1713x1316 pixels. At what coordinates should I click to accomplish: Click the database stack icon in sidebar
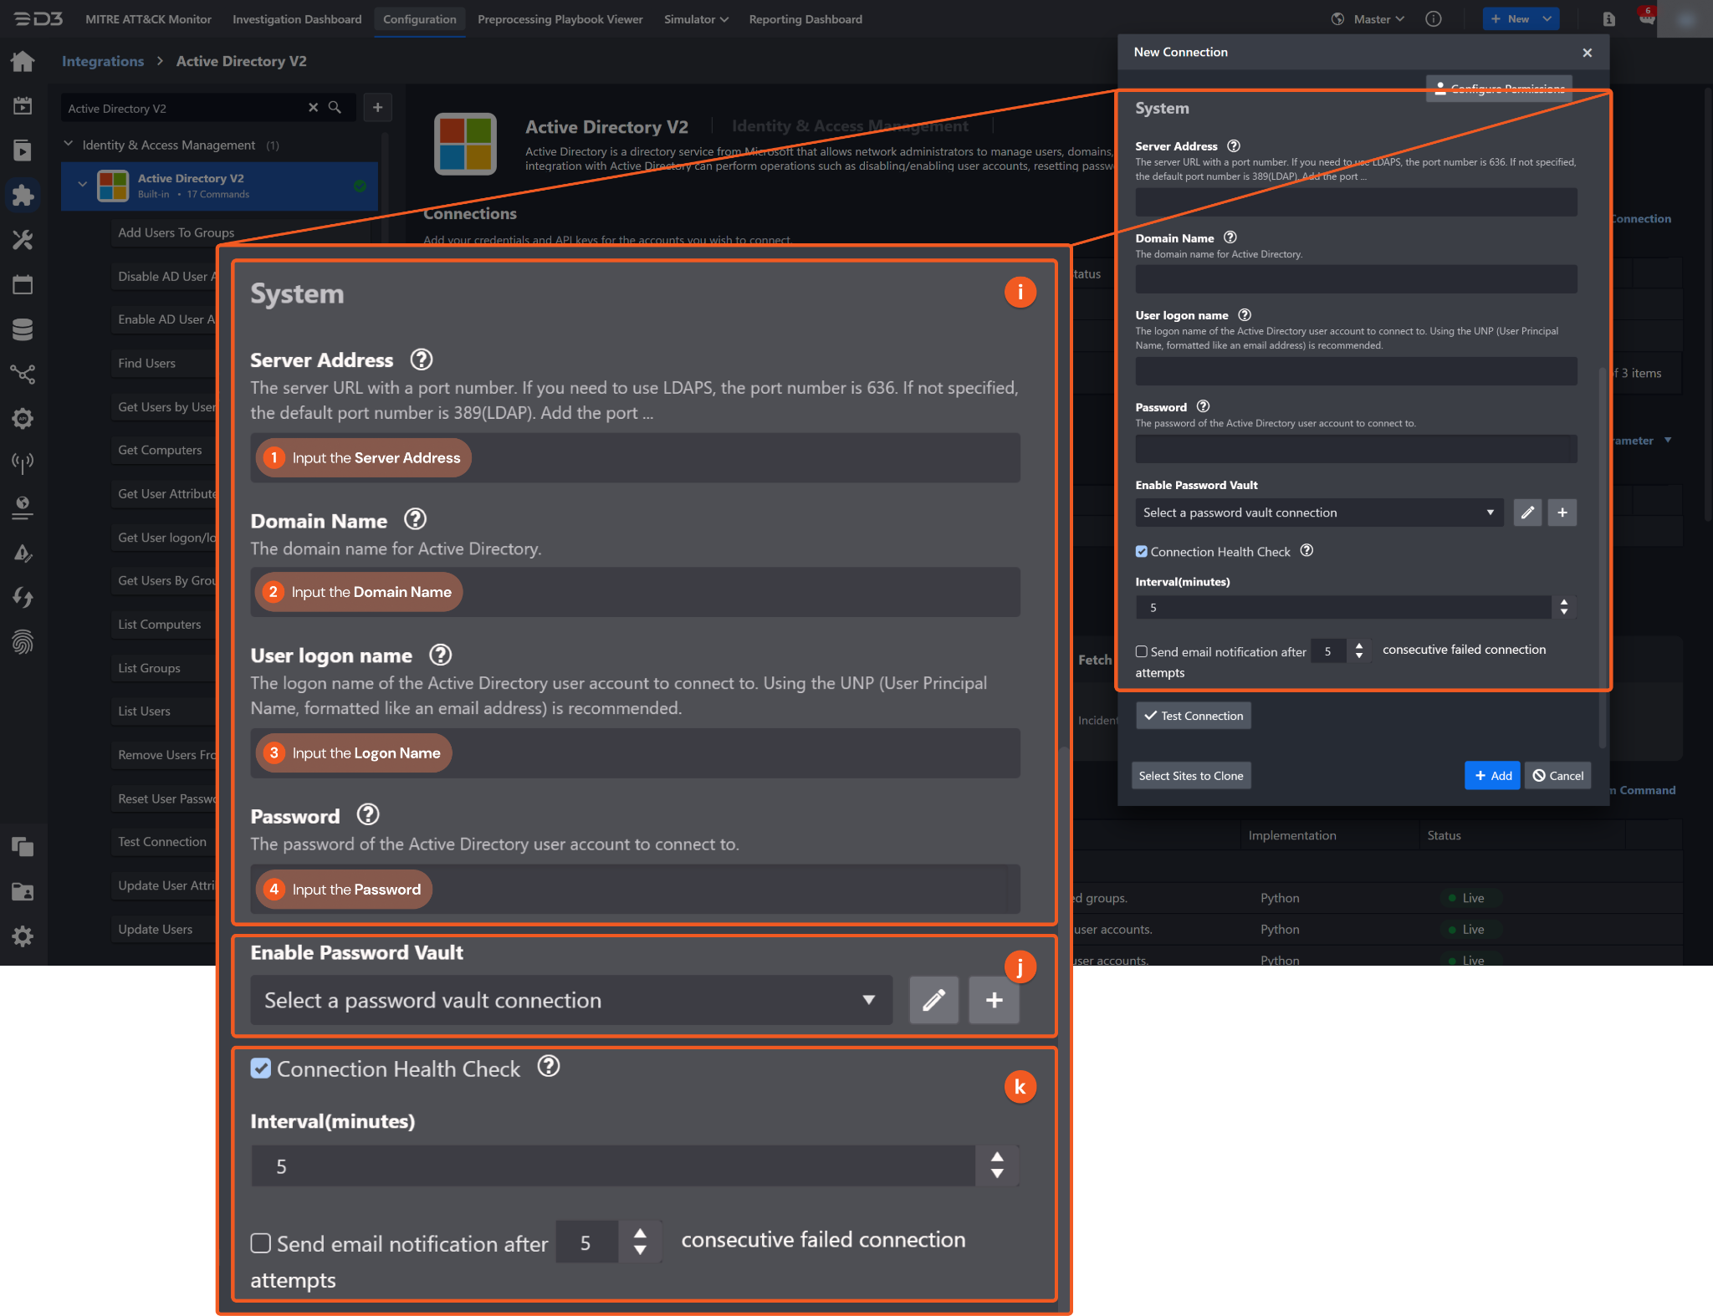(x=23, y=329)
